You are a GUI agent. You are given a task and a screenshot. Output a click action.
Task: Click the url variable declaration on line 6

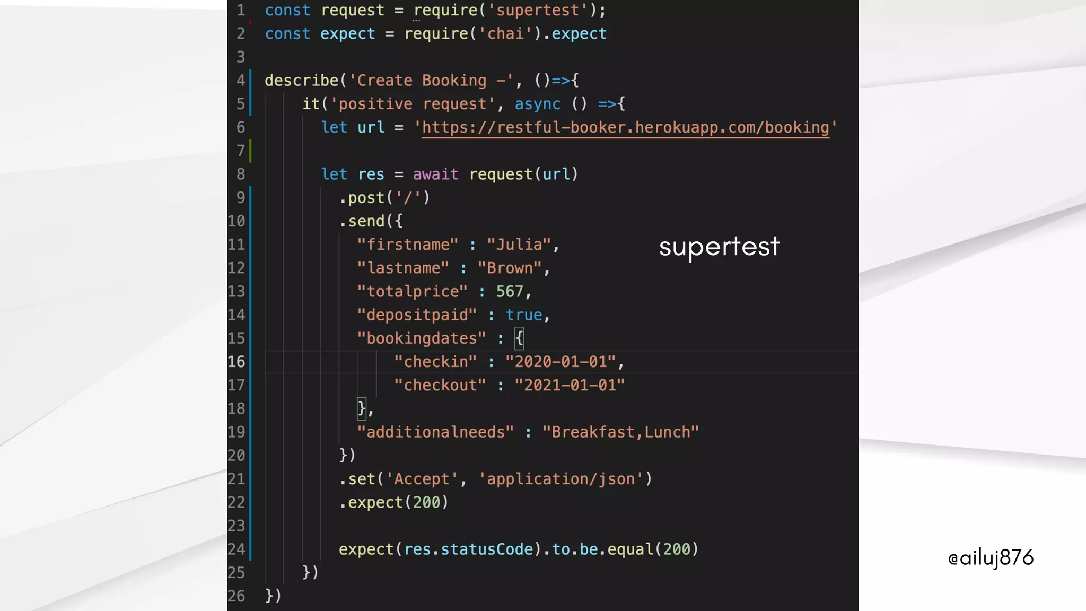[x=371, y=127]
